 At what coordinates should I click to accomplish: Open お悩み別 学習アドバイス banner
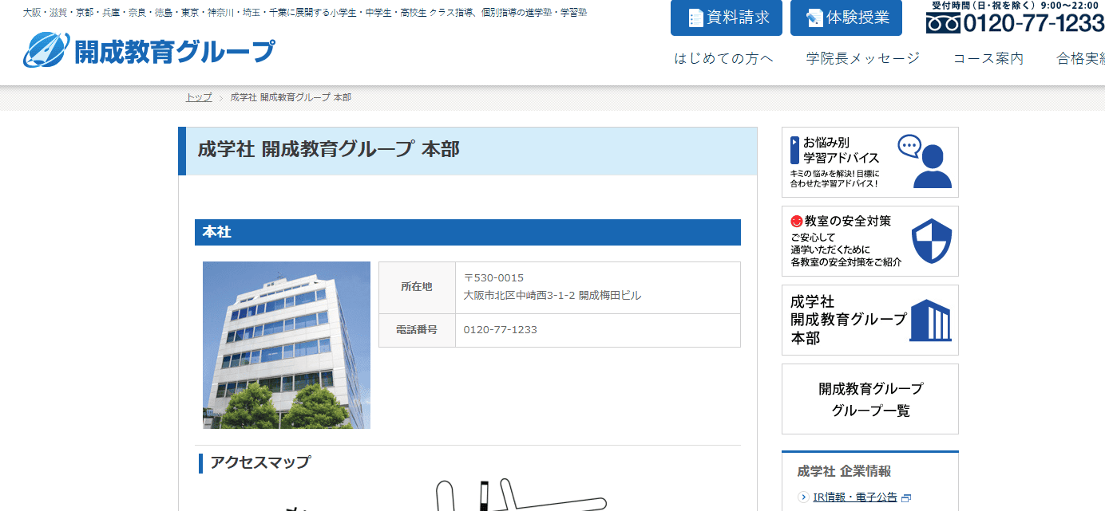pyautogui.click(x=870, y=162)
